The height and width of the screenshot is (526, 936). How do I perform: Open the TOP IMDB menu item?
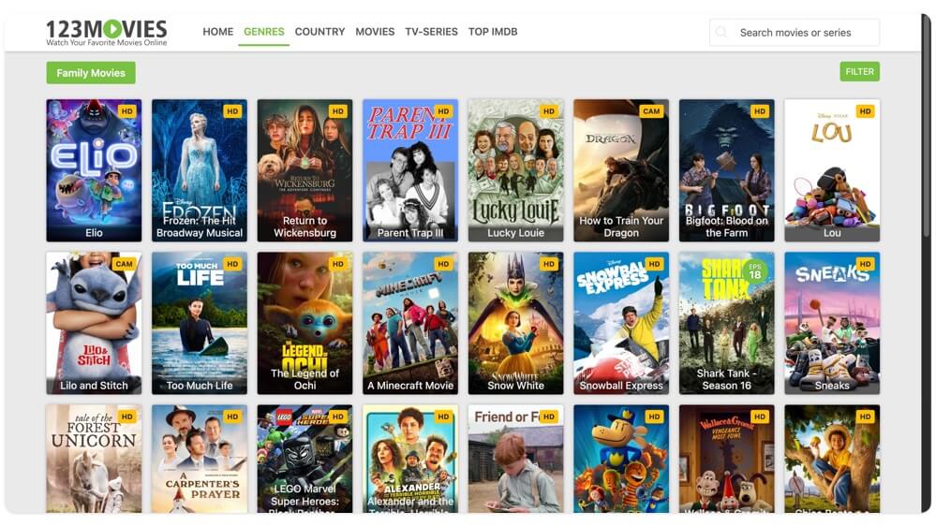pyautogui.click(x=493, y=32)
